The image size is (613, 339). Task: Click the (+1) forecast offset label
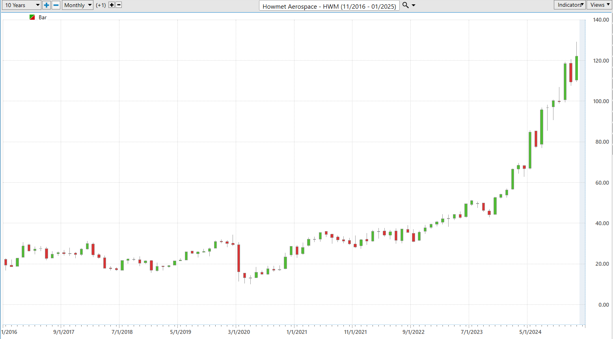tap(101, 5)
